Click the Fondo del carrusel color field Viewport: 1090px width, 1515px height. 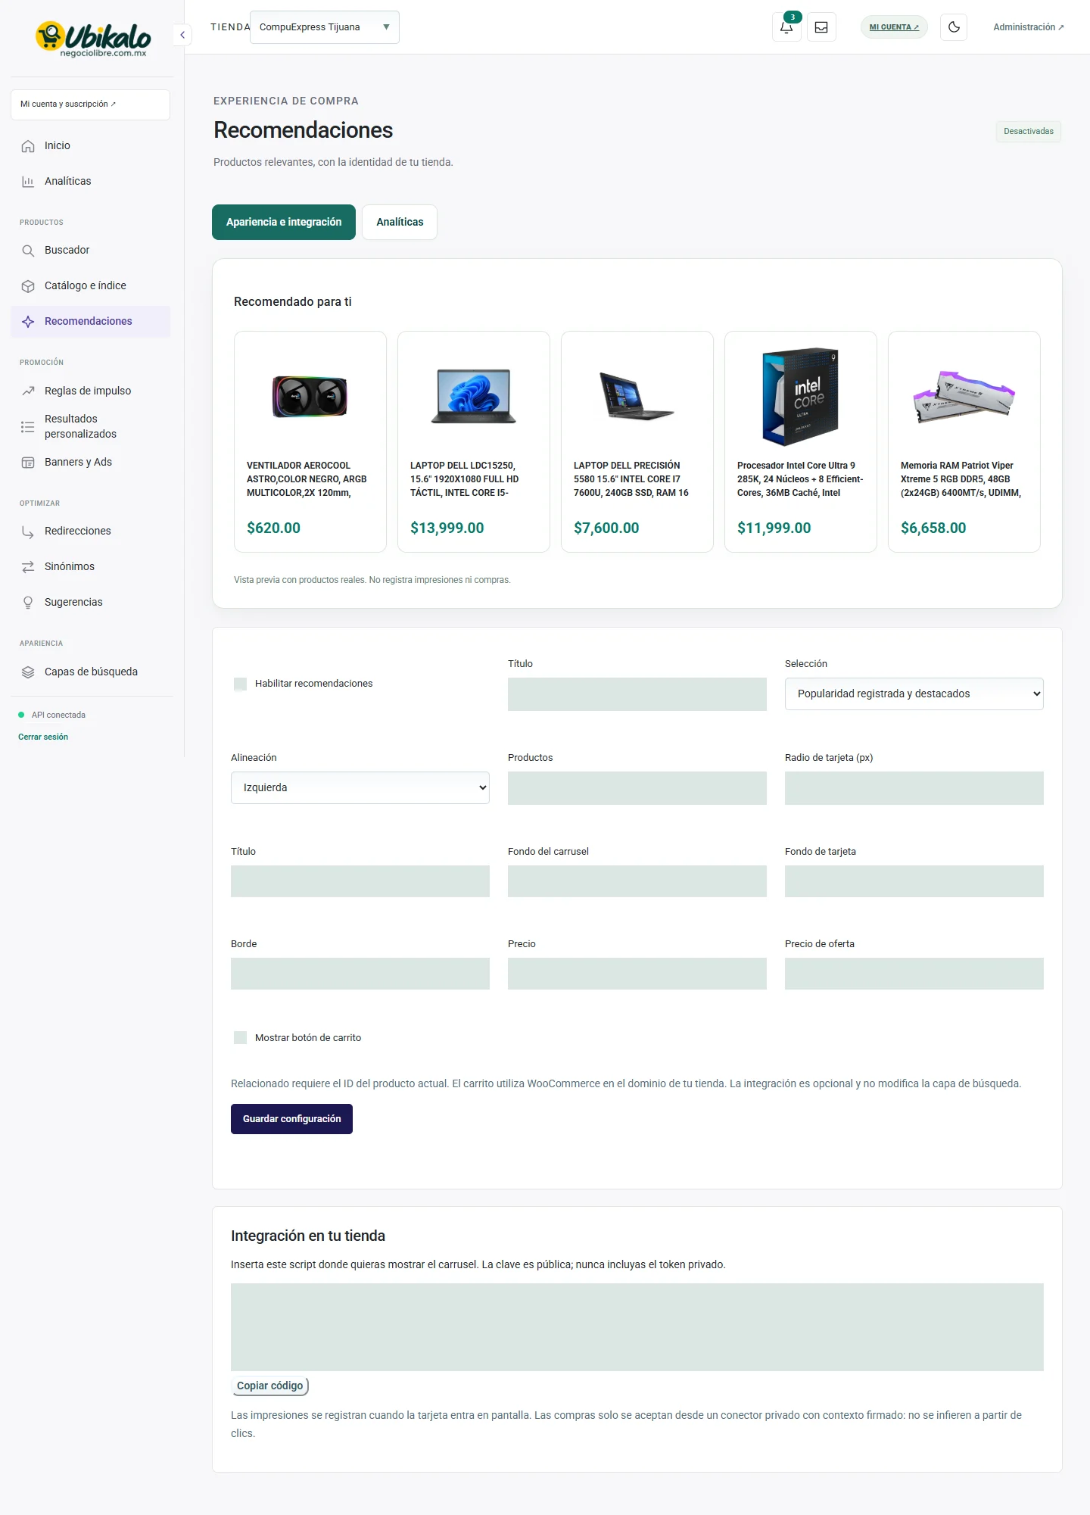[x=637, y=881]
